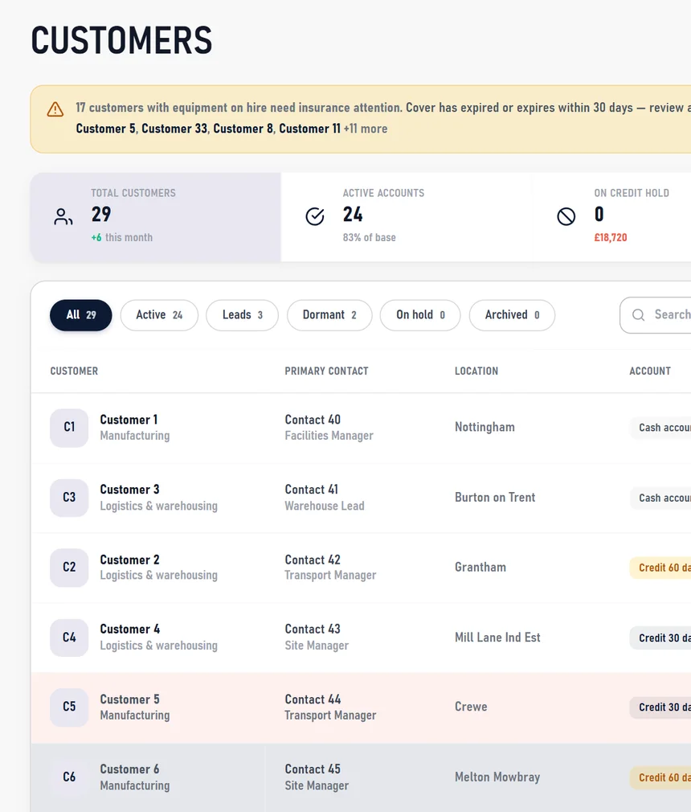Click the Total Customers people icon
The image size is (691, 812).
63,216
